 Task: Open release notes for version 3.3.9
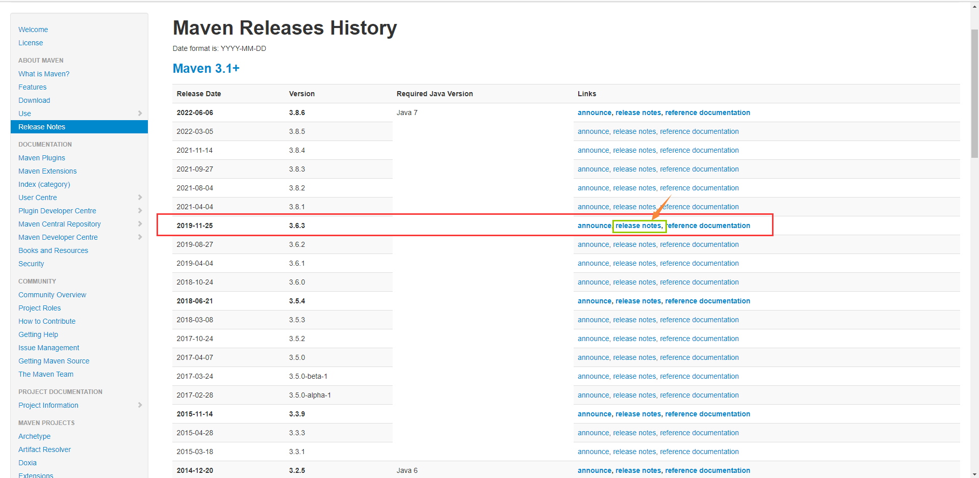point(638,414)
